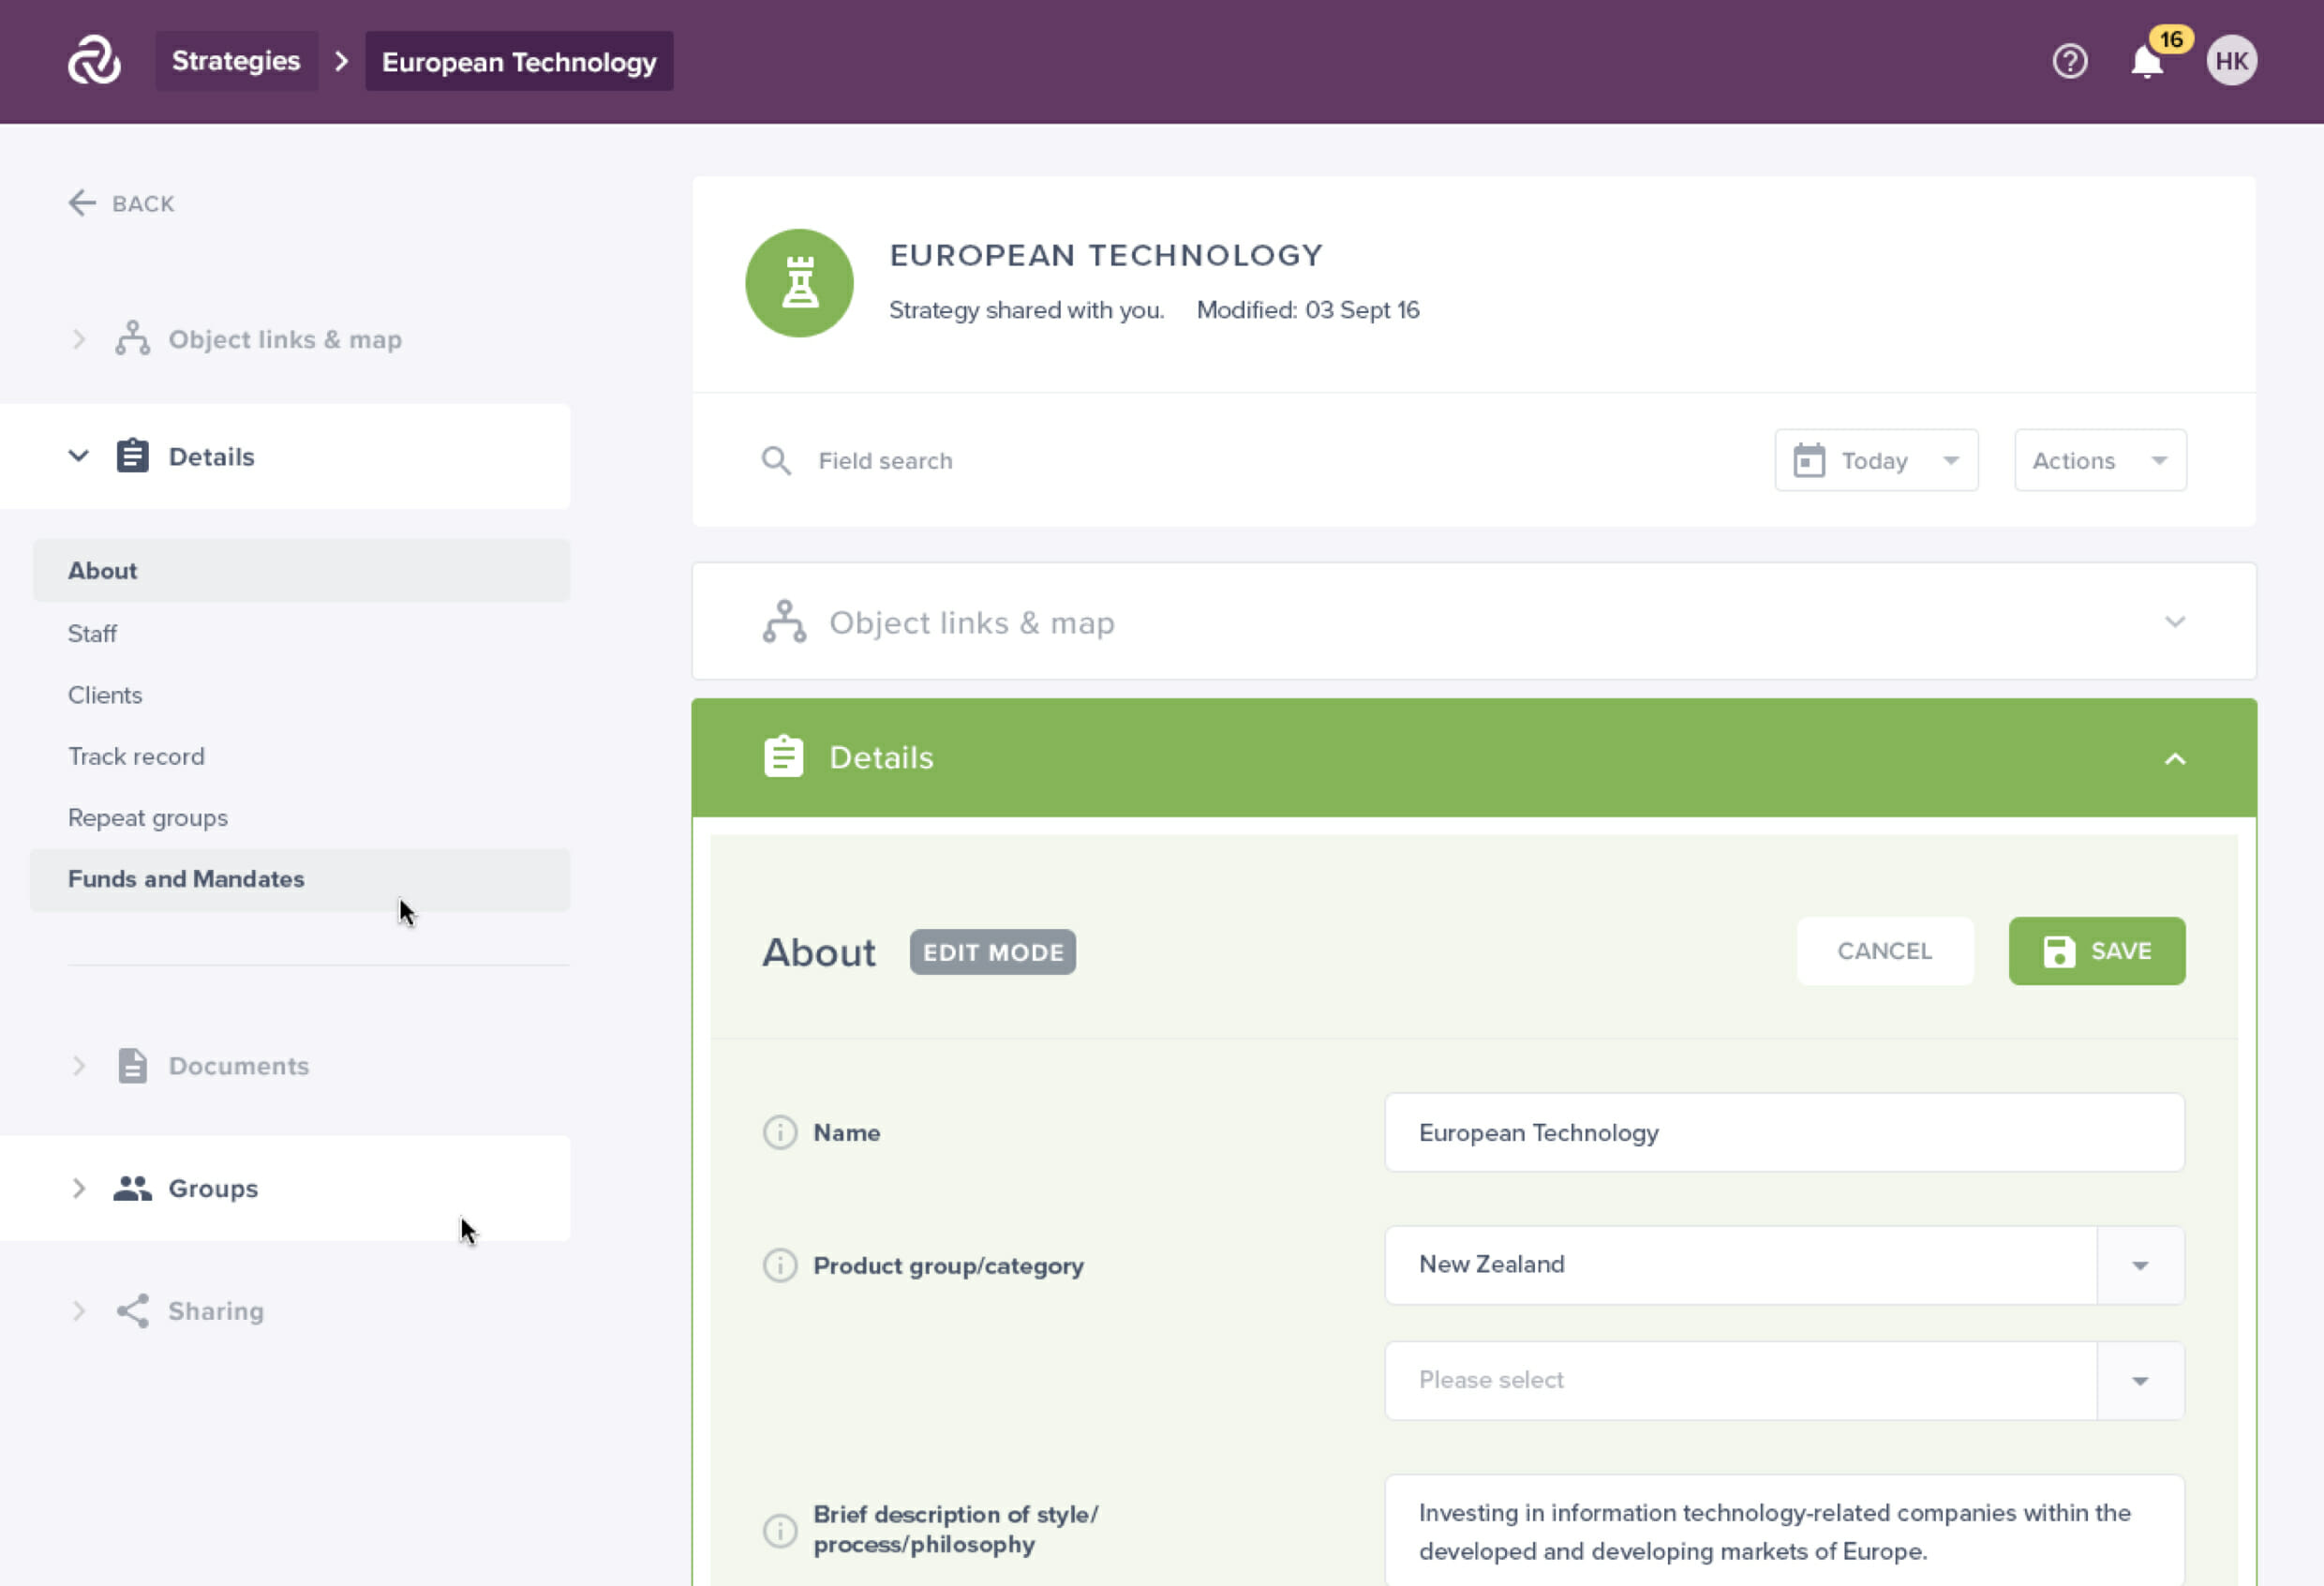The height and width of the screenshot is (1586, 2324).
Task: Click European Technology breadcrumb
Action: tap(519, 61)
